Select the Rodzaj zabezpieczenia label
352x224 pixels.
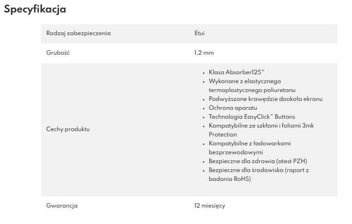[x=79, y=33]
